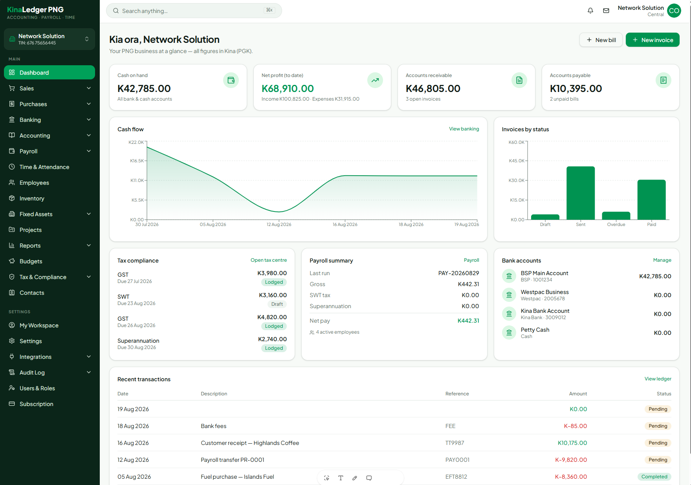Click the Time & Attendance clock icon

point(12,167)
